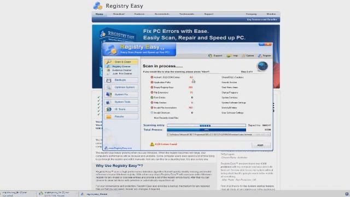Click the Help icon in app toolbar
350x197 pixels.
[229, 56]
